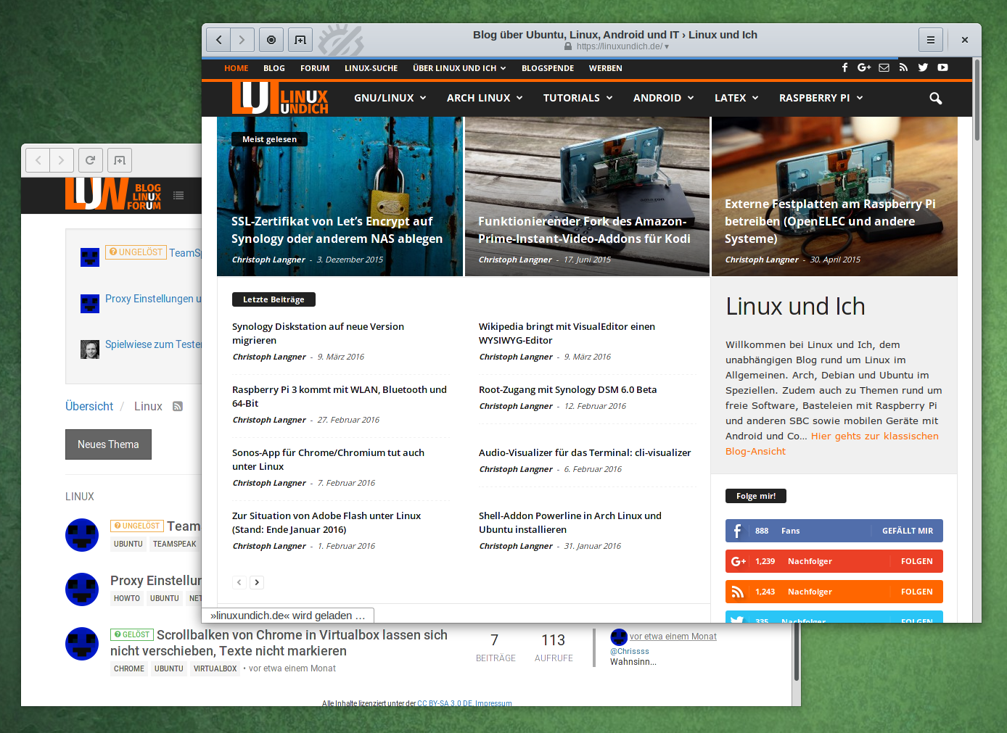
Task: Open the CC BY-SA 3.0 DE license link
Action: [445, 703]
